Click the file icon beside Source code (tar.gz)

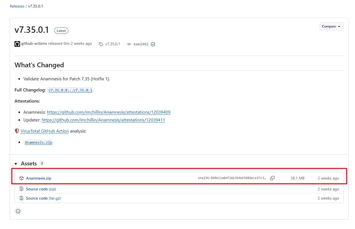21,198
